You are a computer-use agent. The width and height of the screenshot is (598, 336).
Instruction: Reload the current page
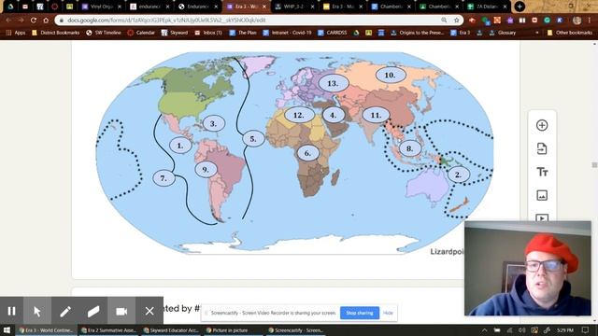coord(34,20)
